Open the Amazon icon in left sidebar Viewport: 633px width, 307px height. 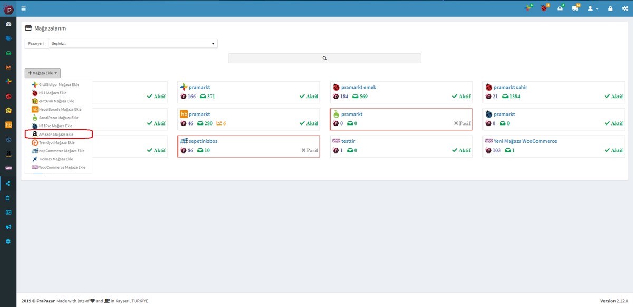8,154
